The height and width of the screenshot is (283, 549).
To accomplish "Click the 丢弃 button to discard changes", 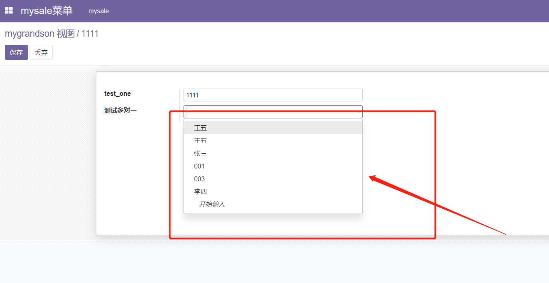I will (x=41, y=52).
